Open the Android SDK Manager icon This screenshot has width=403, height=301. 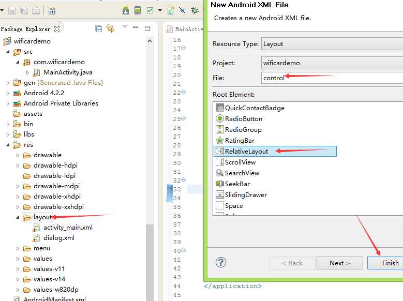click(x=126, y=10)
